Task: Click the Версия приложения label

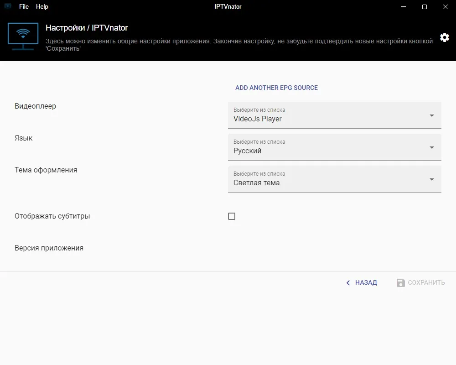Action: coord(49,248)
